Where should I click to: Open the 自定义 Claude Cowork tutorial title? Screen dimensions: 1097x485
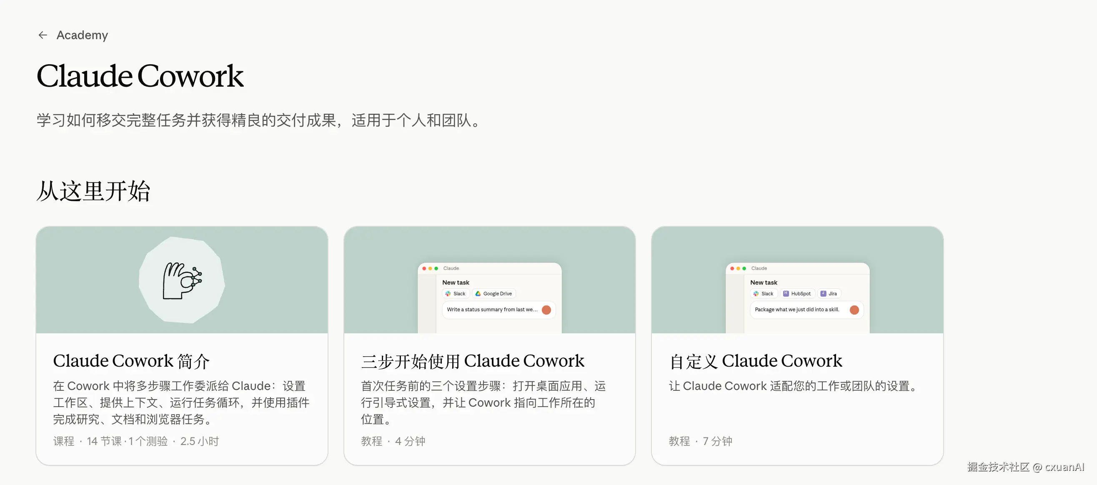point(756,361)
